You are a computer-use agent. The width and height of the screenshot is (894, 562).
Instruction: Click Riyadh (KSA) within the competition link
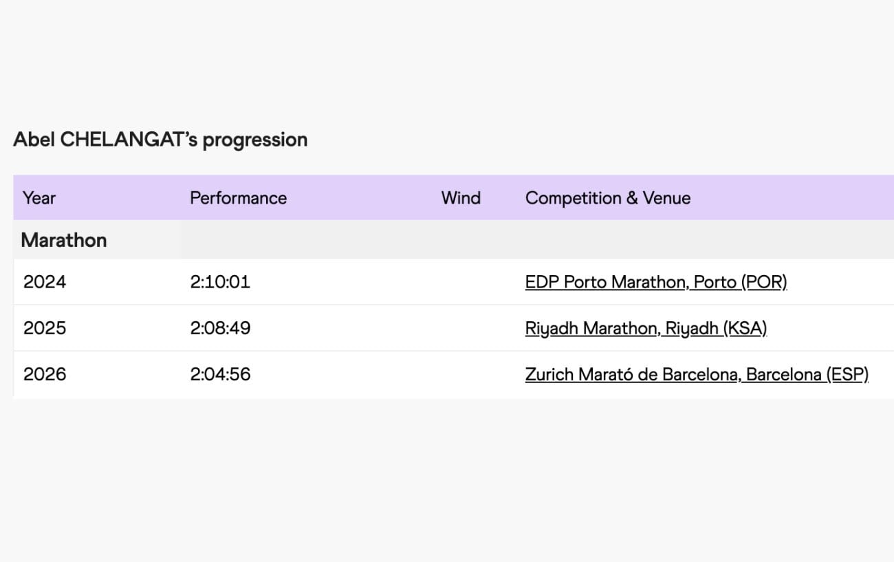(x=723, y=328)
